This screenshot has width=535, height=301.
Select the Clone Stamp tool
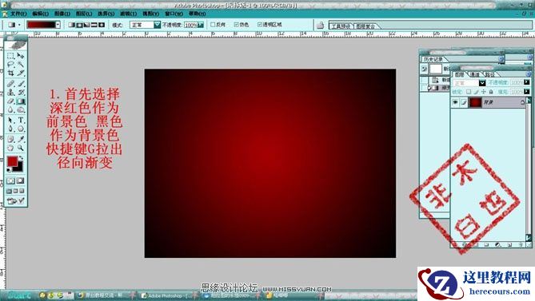coord(11,92)
